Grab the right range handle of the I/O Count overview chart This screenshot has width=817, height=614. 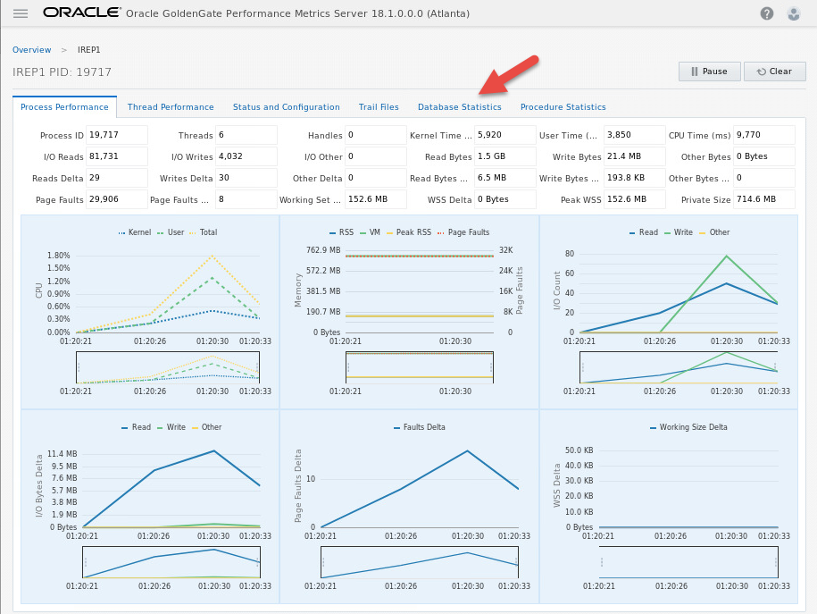tap(775, 367)
